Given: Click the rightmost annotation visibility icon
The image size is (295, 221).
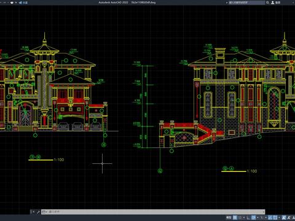Looking at the screenshot, I should pos(293,217).
